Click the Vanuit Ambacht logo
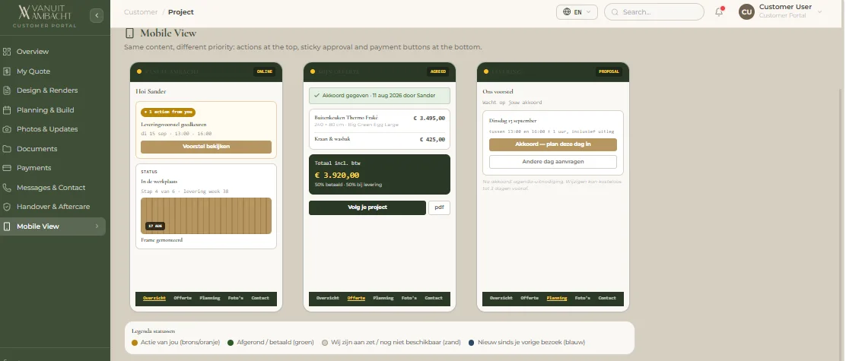Screen dimensions: 846x361 click(44, 16)
